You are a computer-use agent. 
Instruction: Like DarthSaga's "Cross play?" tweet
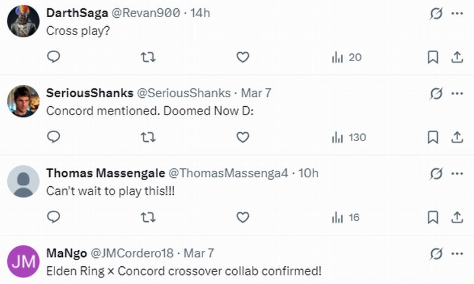[x=242, y=57]
